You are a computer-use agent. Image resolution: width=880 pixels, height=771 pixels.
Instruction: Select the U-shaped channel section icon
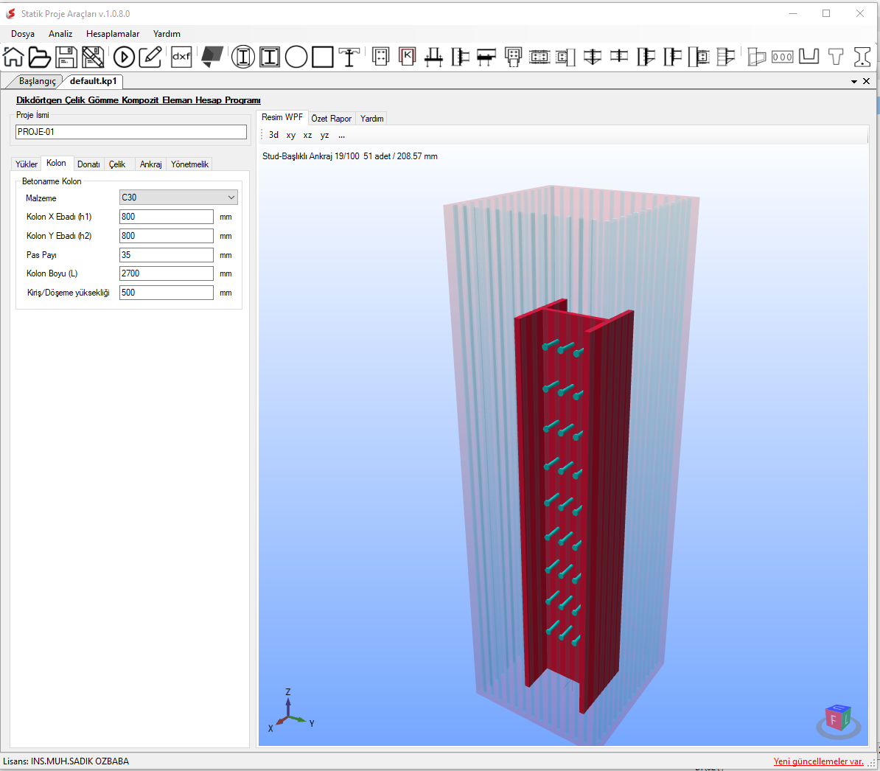[x=809, y=56]
